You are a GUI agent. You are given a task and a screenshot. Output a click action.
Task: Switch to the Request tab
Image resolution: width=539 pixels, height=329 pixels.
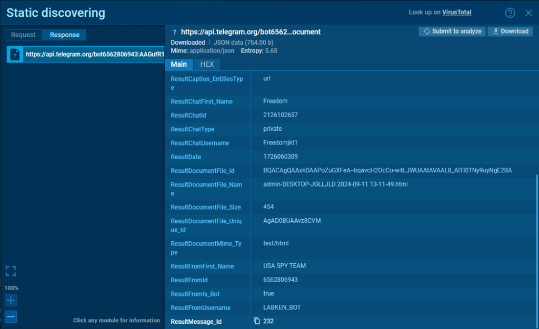click(23, 35)
